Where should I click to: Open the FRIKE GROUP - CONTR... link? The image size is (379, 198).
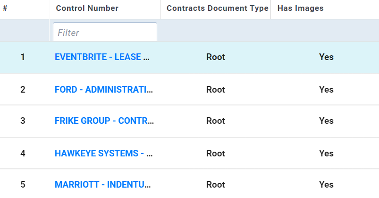point(104,121)
